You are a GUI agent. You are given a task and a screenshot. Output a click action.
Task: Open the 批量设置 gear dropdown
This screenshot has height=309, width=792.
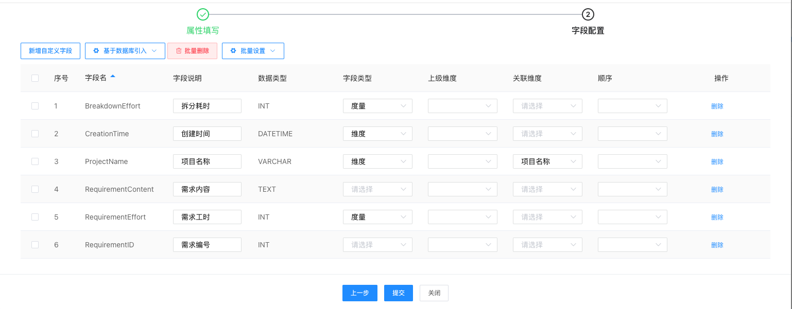(253, 51)
